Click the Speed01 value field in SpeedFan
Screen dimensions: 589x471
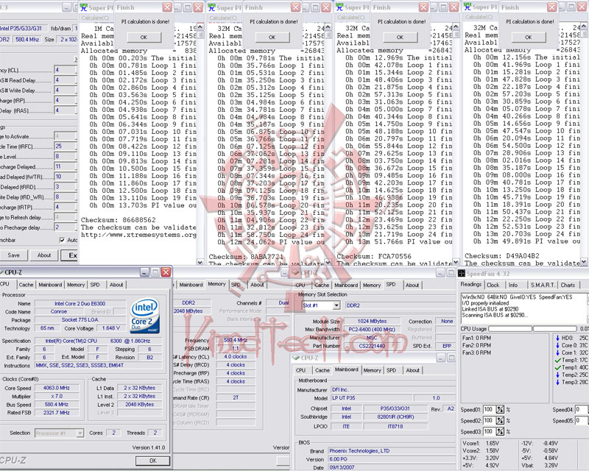click(490, 410)
